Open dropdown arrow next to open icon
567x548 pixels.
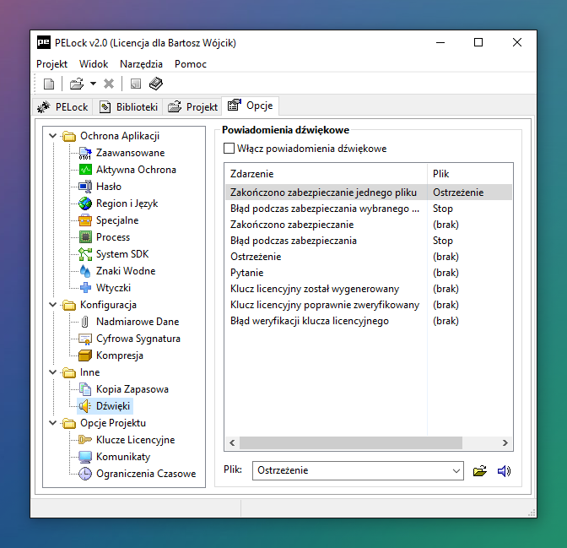[x=93, y=84]
